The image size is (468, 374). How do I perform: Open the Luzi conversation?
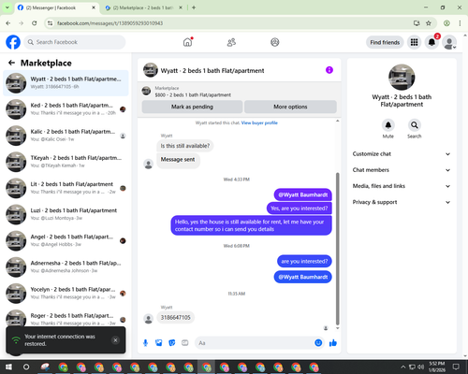tap(66, 214)
